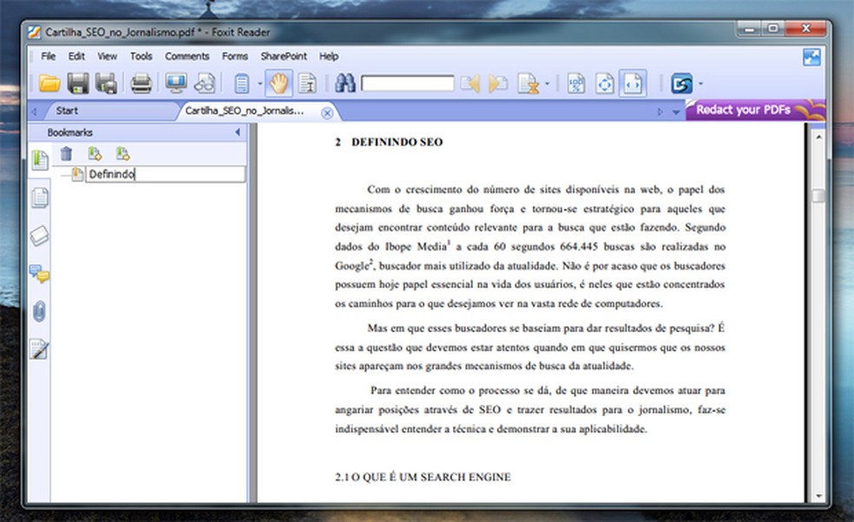The width and height of the screenshot is (854, 522).
Task: Activate the Select Text tool
Action: [x=308, y=83]
